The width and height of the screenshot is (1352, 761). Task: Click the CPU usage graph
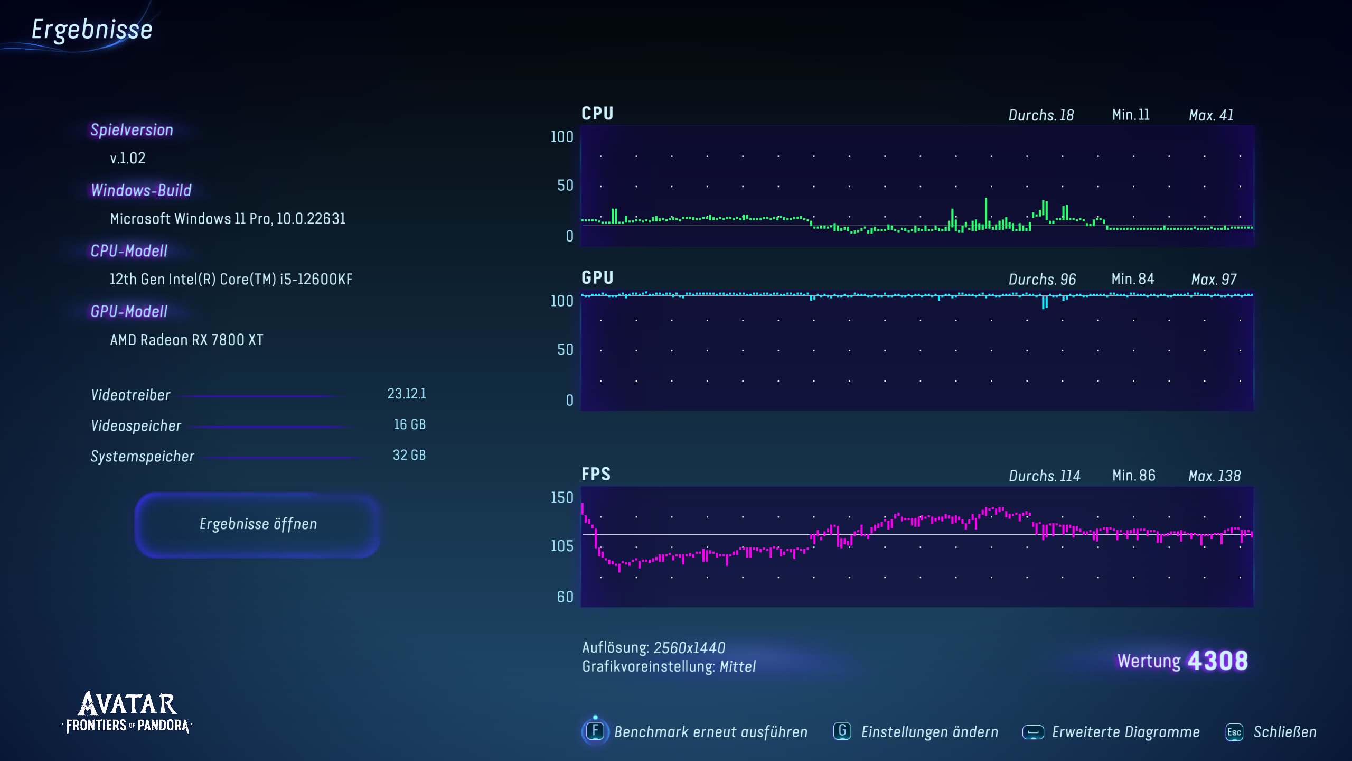[x=917, y=186]
